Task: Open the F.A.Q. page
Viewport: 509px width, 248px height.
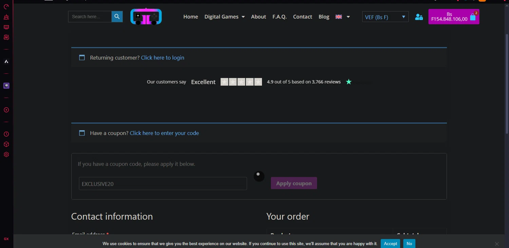Action: pyautogui.click(x=280, y=17)
